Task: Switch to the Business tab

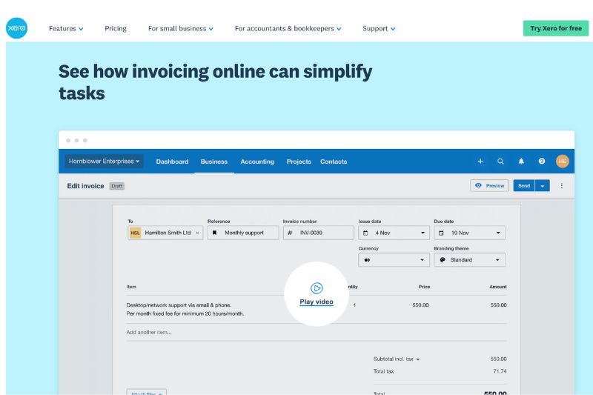Action: coord(214,162)
